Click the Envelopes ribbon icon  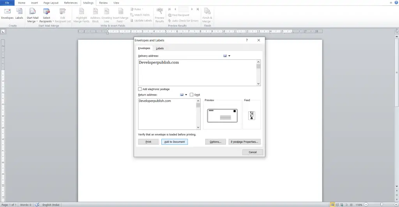pyautogui.click(x=7, y=14)
